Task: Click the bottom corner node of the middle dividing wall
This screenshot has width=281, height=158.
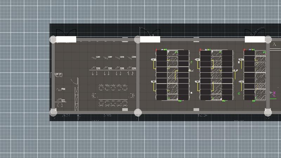Action: [x=138, y=112]
